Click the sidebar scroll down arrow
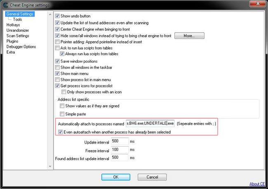The width and height of the screenshot is (268, 189). tap(50, 166)
